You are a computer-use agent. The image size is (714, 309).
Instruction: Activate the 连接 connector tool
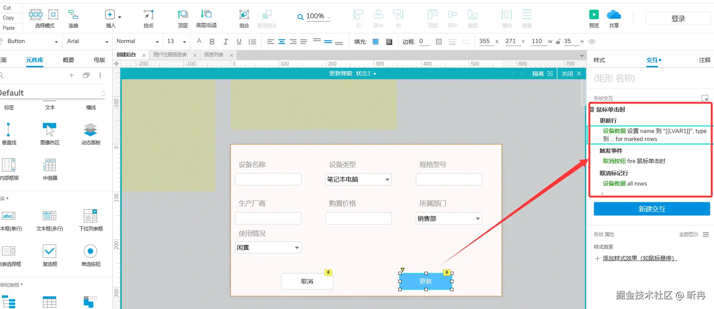73,15
